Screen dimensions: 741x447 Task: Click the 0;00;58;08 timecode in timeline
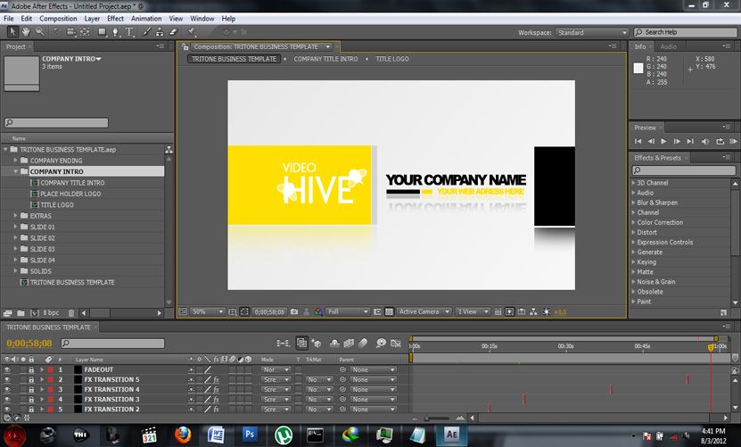click(x=29, y=343)
